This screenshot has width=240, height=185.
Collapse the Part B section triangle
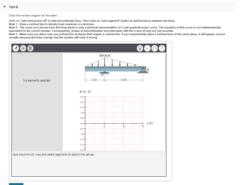click(4, 7)
